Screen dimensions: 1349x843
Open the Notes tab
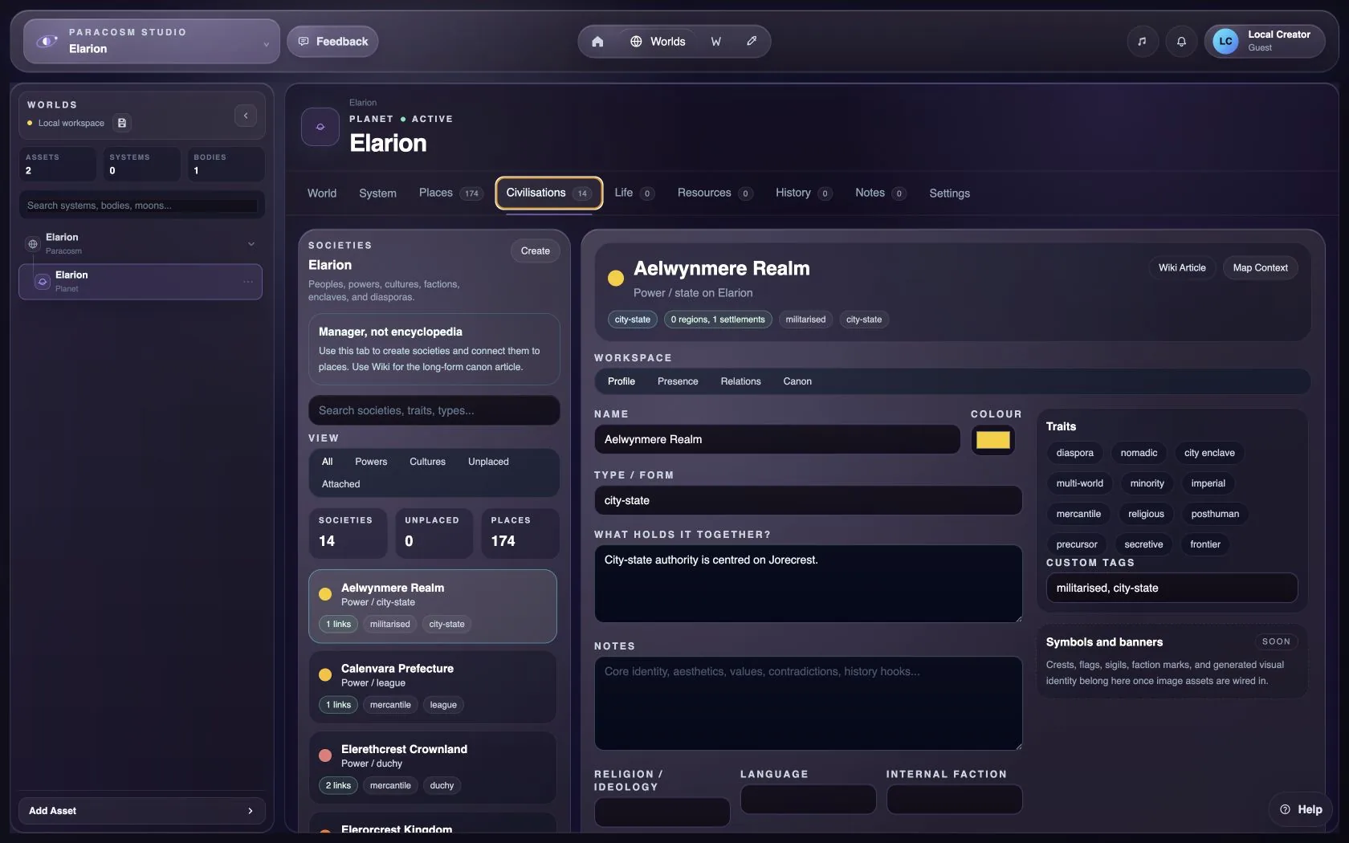point(880,193)
